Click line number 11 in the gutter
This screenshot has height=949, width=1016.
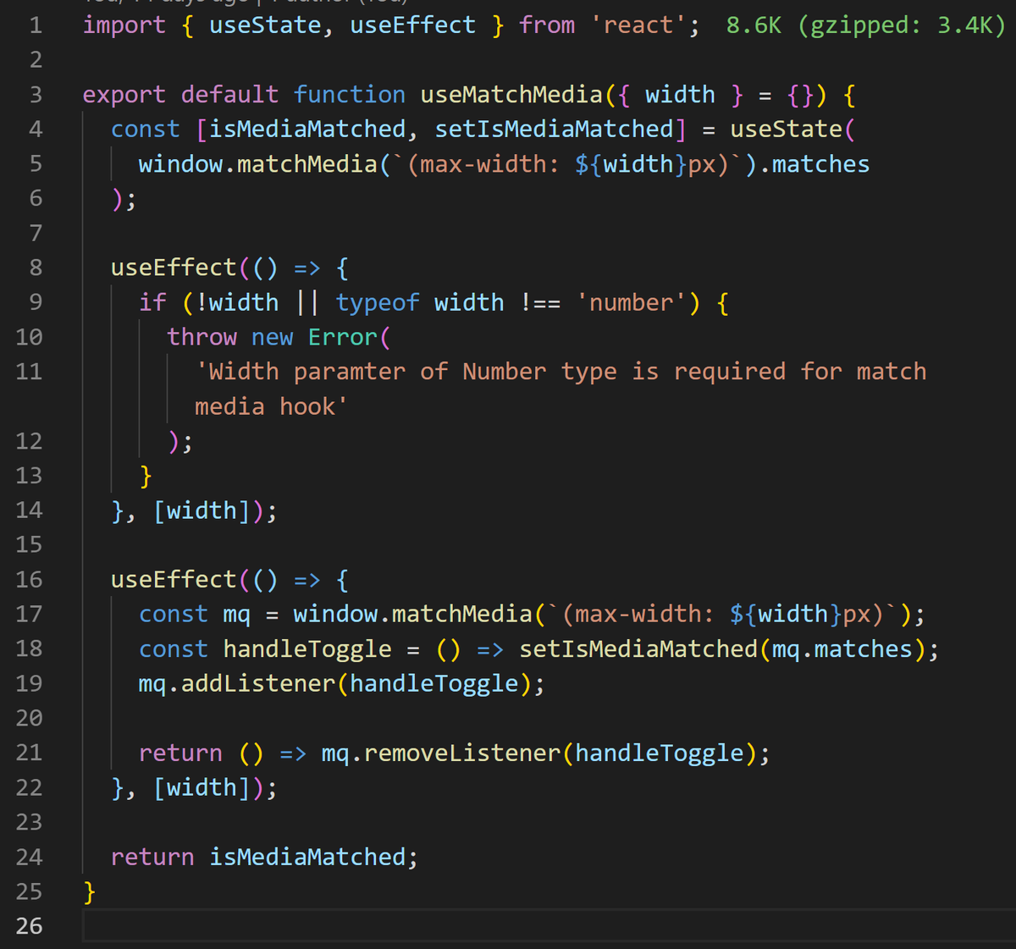(29, 372)
